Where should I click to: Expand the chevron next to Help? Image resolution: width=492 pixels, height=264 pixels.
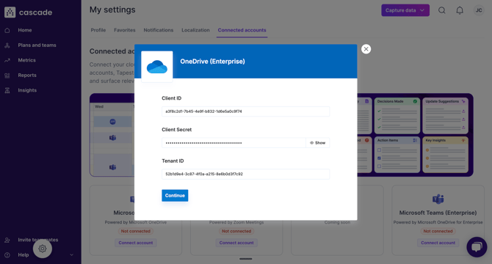pos(71,255)
